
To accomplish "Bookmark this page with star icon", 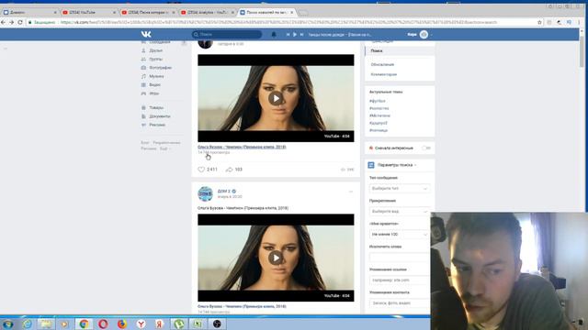I will (539, 22).
